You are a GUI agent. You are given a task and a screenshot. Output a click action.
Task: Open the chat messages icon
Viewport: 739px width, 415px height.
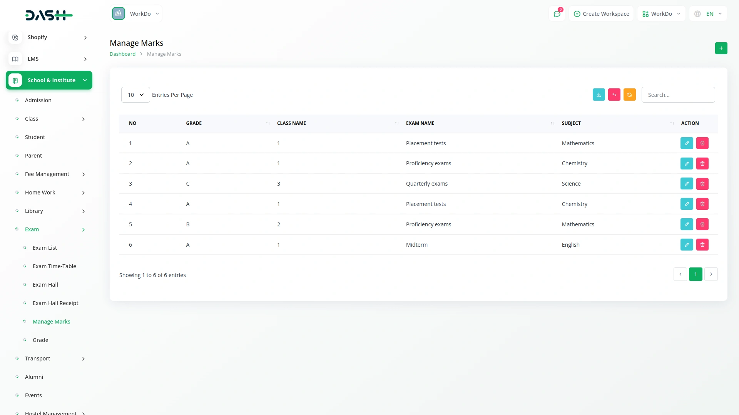(557, 14)
